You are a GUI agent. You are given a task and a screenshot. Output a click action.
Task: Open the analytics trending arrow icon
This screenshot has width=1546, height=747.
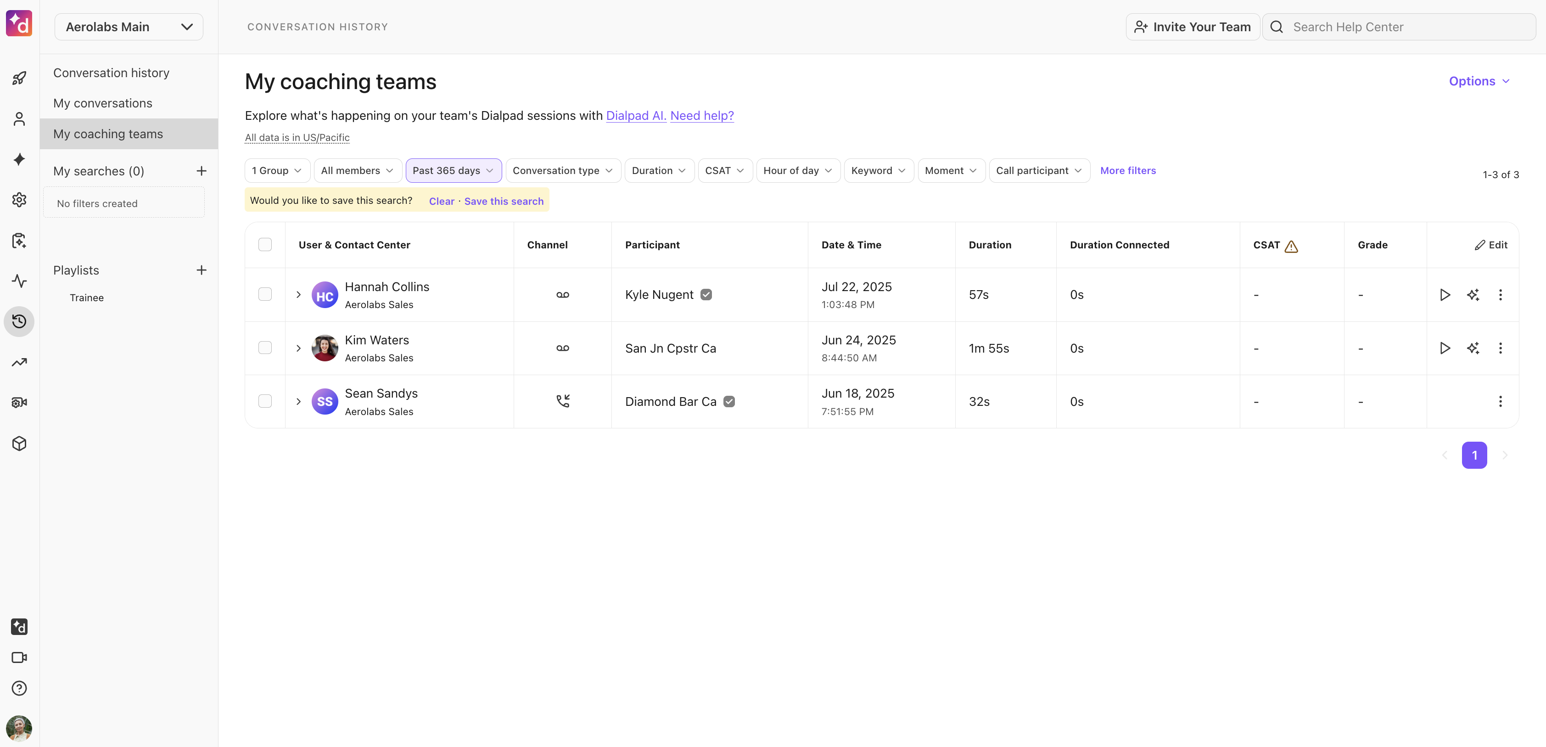[19, 362]
